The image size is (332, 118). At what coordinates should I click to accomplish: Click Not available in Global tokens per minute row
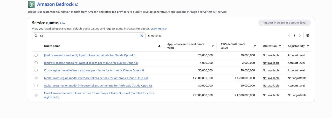[271, 86]
